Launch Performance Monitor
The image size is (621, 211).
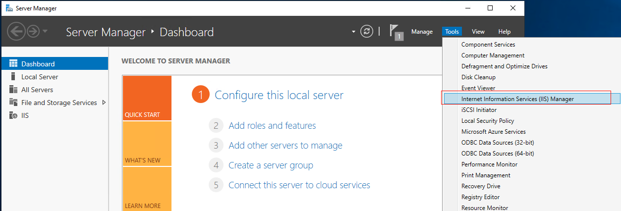tap(489, 164)
